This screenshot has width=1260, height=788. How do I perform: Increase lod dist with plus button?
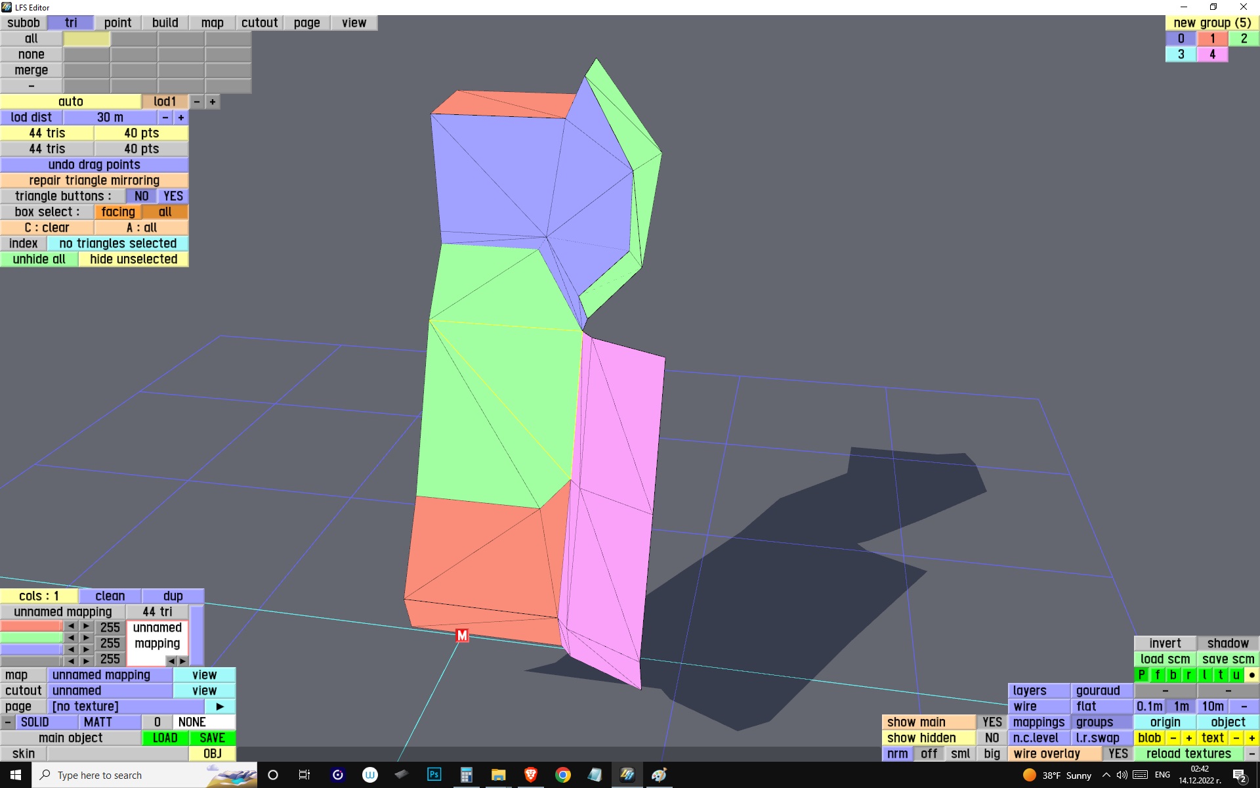[x=181, y=118]
